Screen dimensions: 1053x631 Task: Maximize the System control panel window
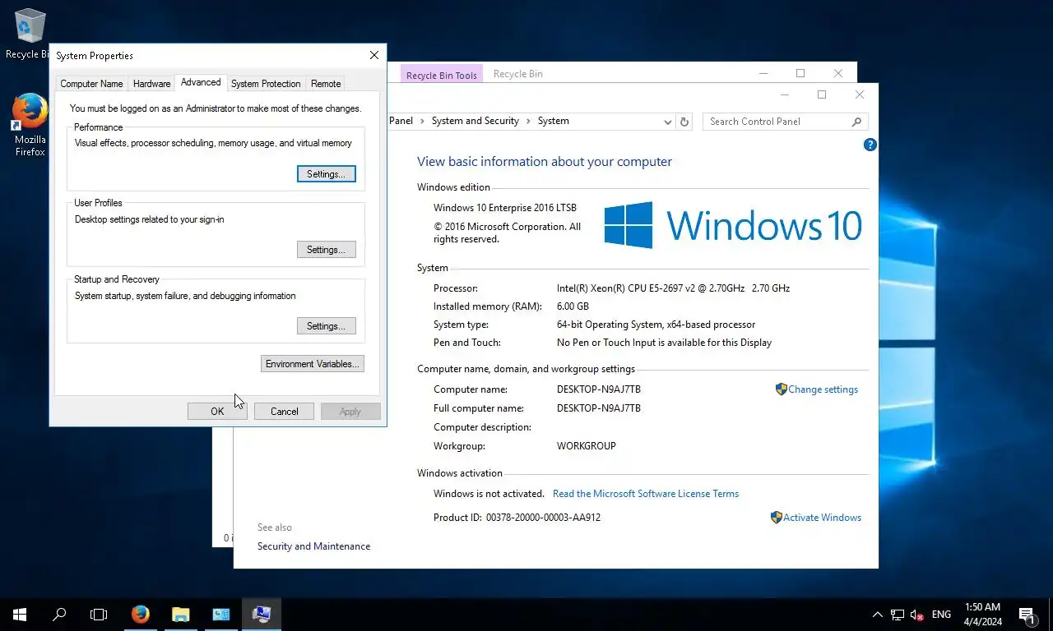point(821,94)
